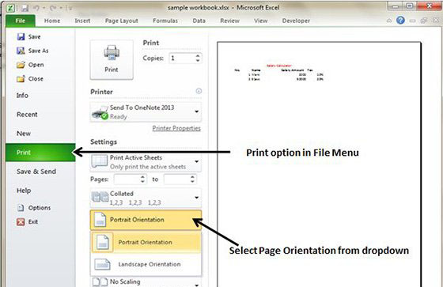Click the Pages 'to' field's up spinner arrow
The height and width of the screenshot is (287, 443).
[192, 177]
